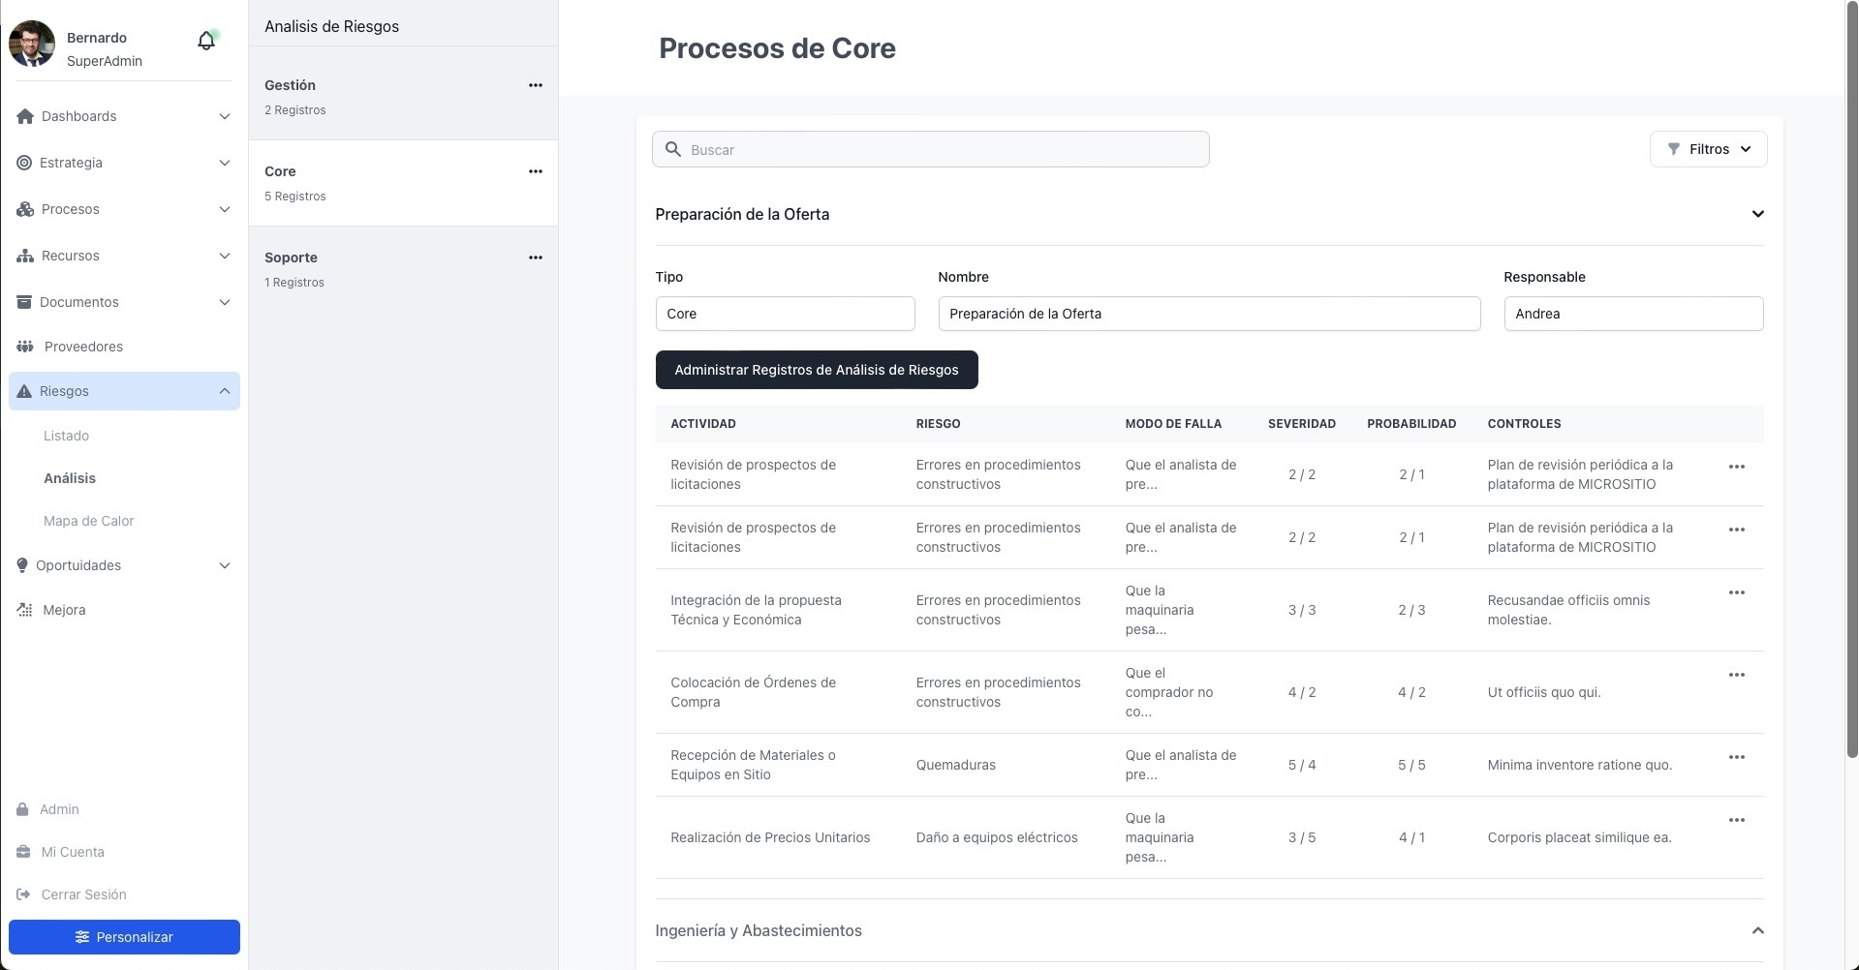Click the three-dot menu on Core card
This screenshot has height=970, width=1859.
coord(535,171)
